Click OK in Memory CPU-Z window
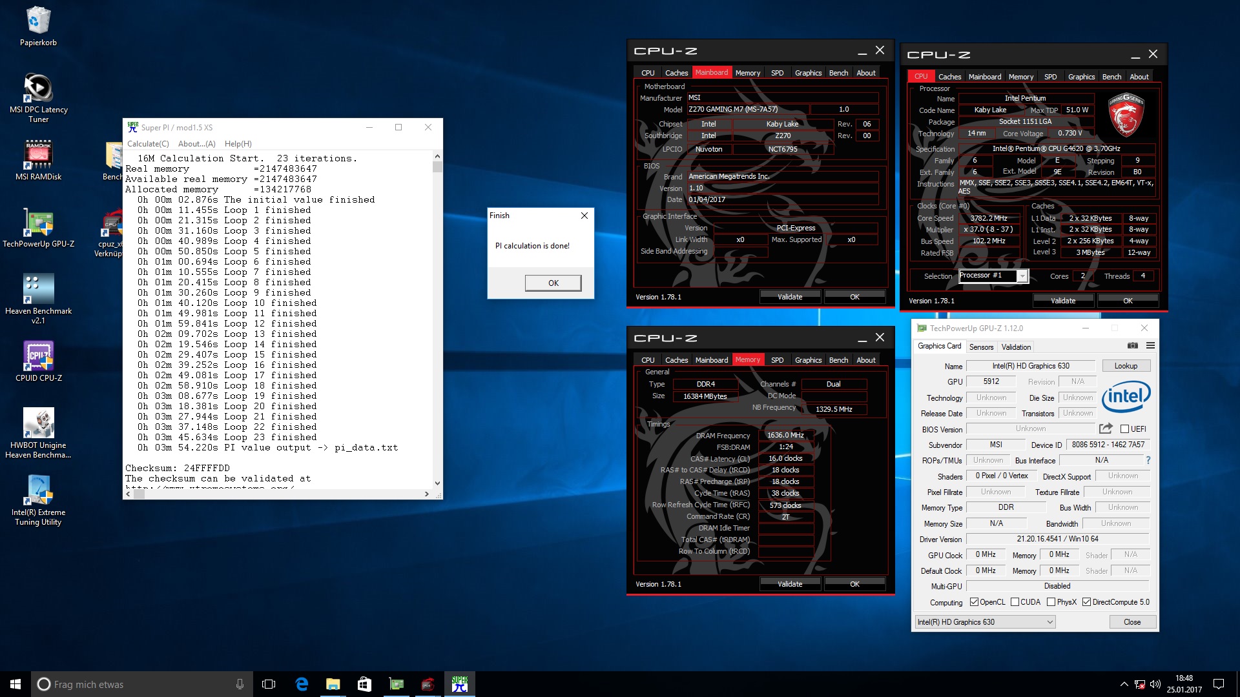Image resolution: width=1240 pixels, height=697 pixels. pos(854,584)
